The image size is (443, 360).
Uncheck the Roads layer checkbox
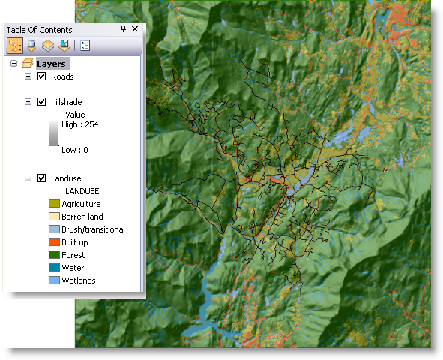[x=41, y=76]
